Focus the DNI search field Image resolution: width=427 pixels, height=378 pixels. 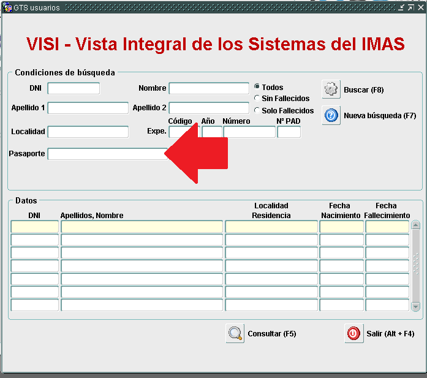point(74,89)
